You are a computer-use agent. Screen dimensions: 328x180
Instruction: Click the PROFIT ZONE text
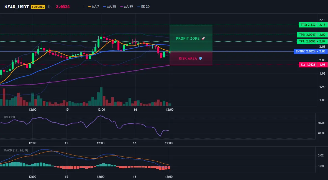point(188,39)
